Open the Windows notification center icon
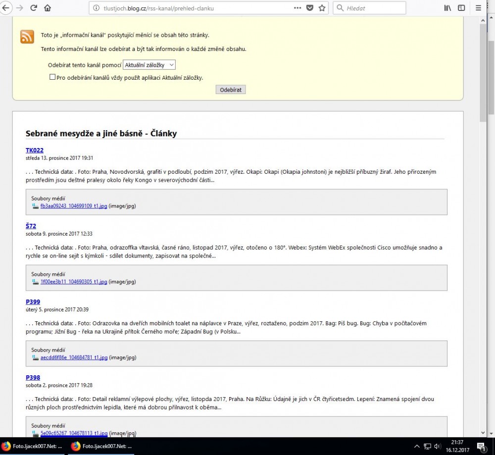Viewport: 495px width, 455px height. (x=480, y=446)
